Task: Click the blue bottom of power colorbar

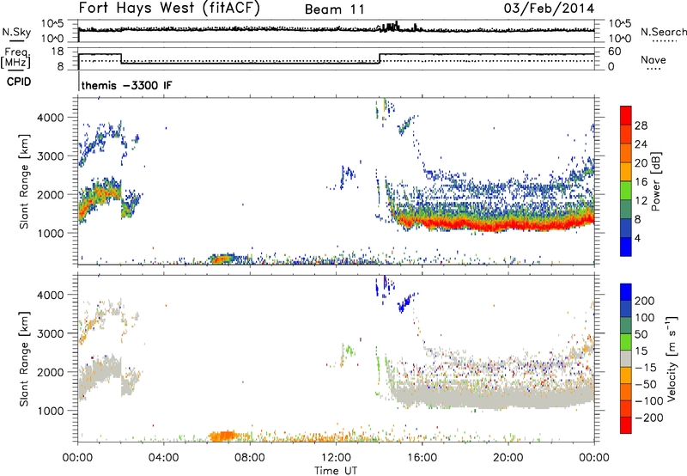Action: click(x=626, y=247)
